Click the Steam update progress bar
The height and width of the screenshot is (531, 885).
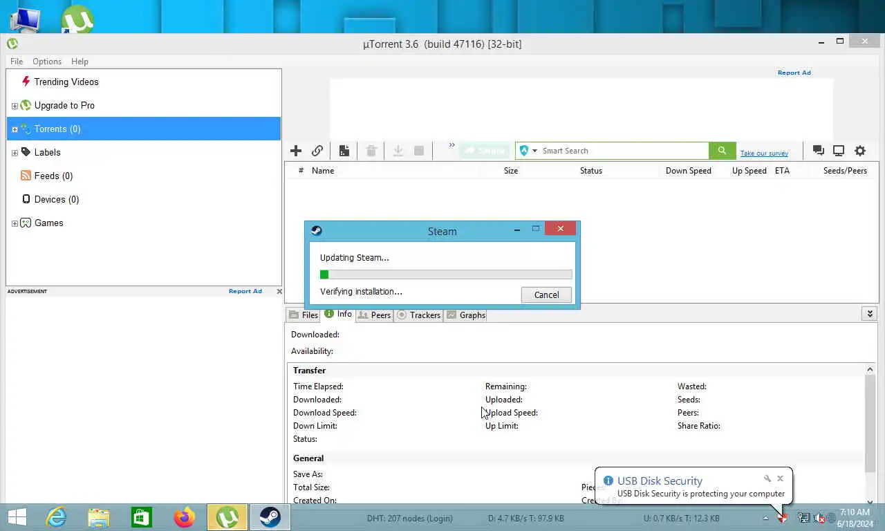[x=446, y=274]
